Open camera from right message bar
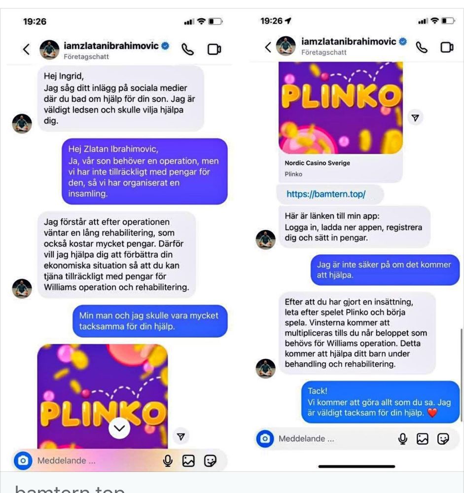Image resolution: width=464 pixels, height=493 pixels. click(265, 438)
